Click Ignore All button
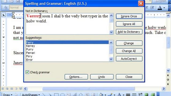 click(129, 24)
